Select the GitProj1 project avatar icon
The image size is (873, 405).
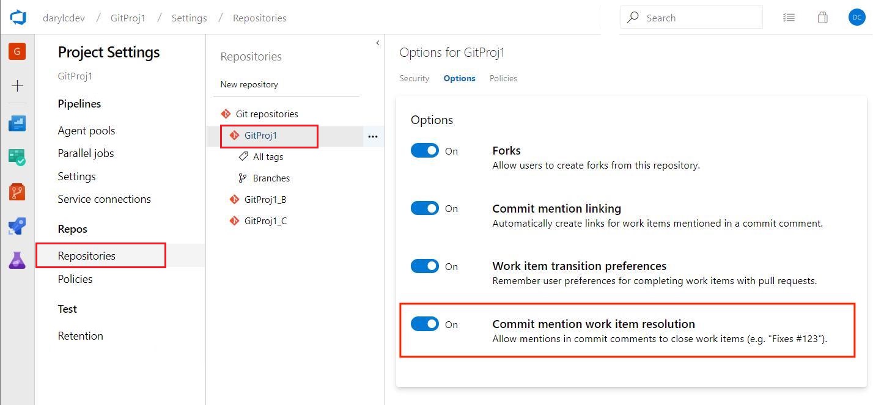click(x=17, y=51)
